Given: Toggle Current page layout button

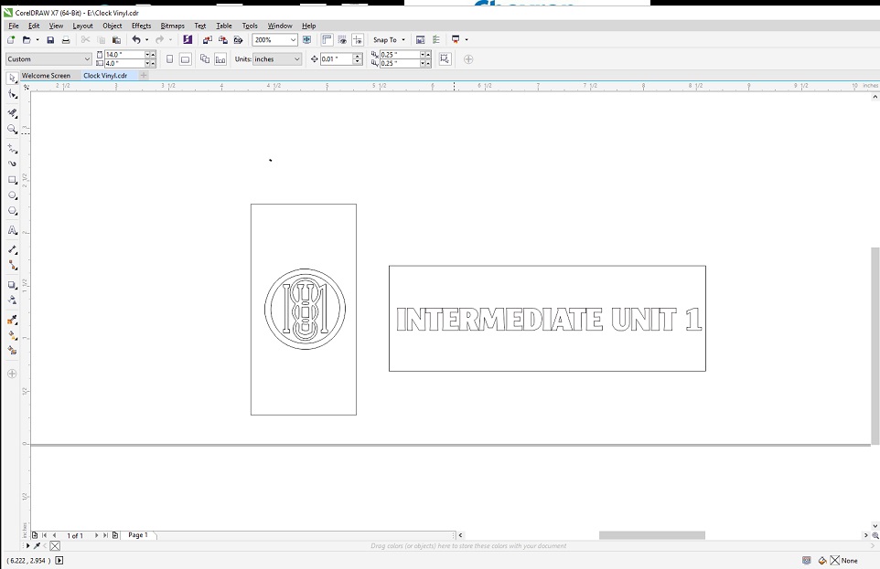Looking at the screenshot, I should (x=220, y=58).
